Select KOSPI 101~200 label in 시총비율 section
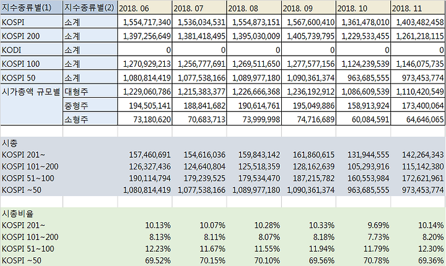Image resolution: width=446 pixels, height=266 pixels. [30, 237]
